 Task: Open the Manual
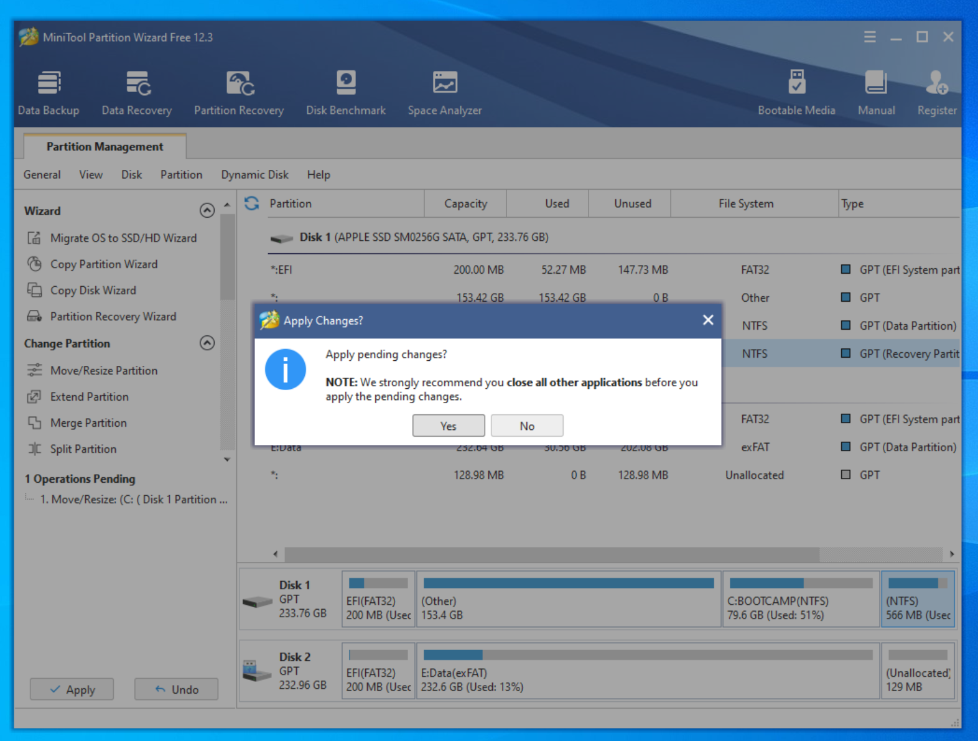tap(876, 93)
